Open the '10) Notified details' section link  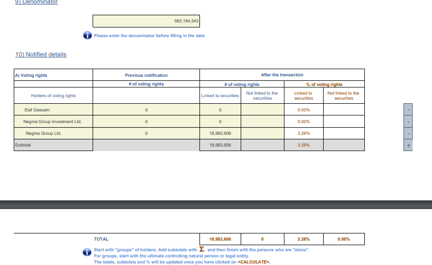[x=41, y=54]
